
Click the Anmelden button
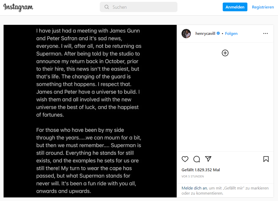coord(235,7)
